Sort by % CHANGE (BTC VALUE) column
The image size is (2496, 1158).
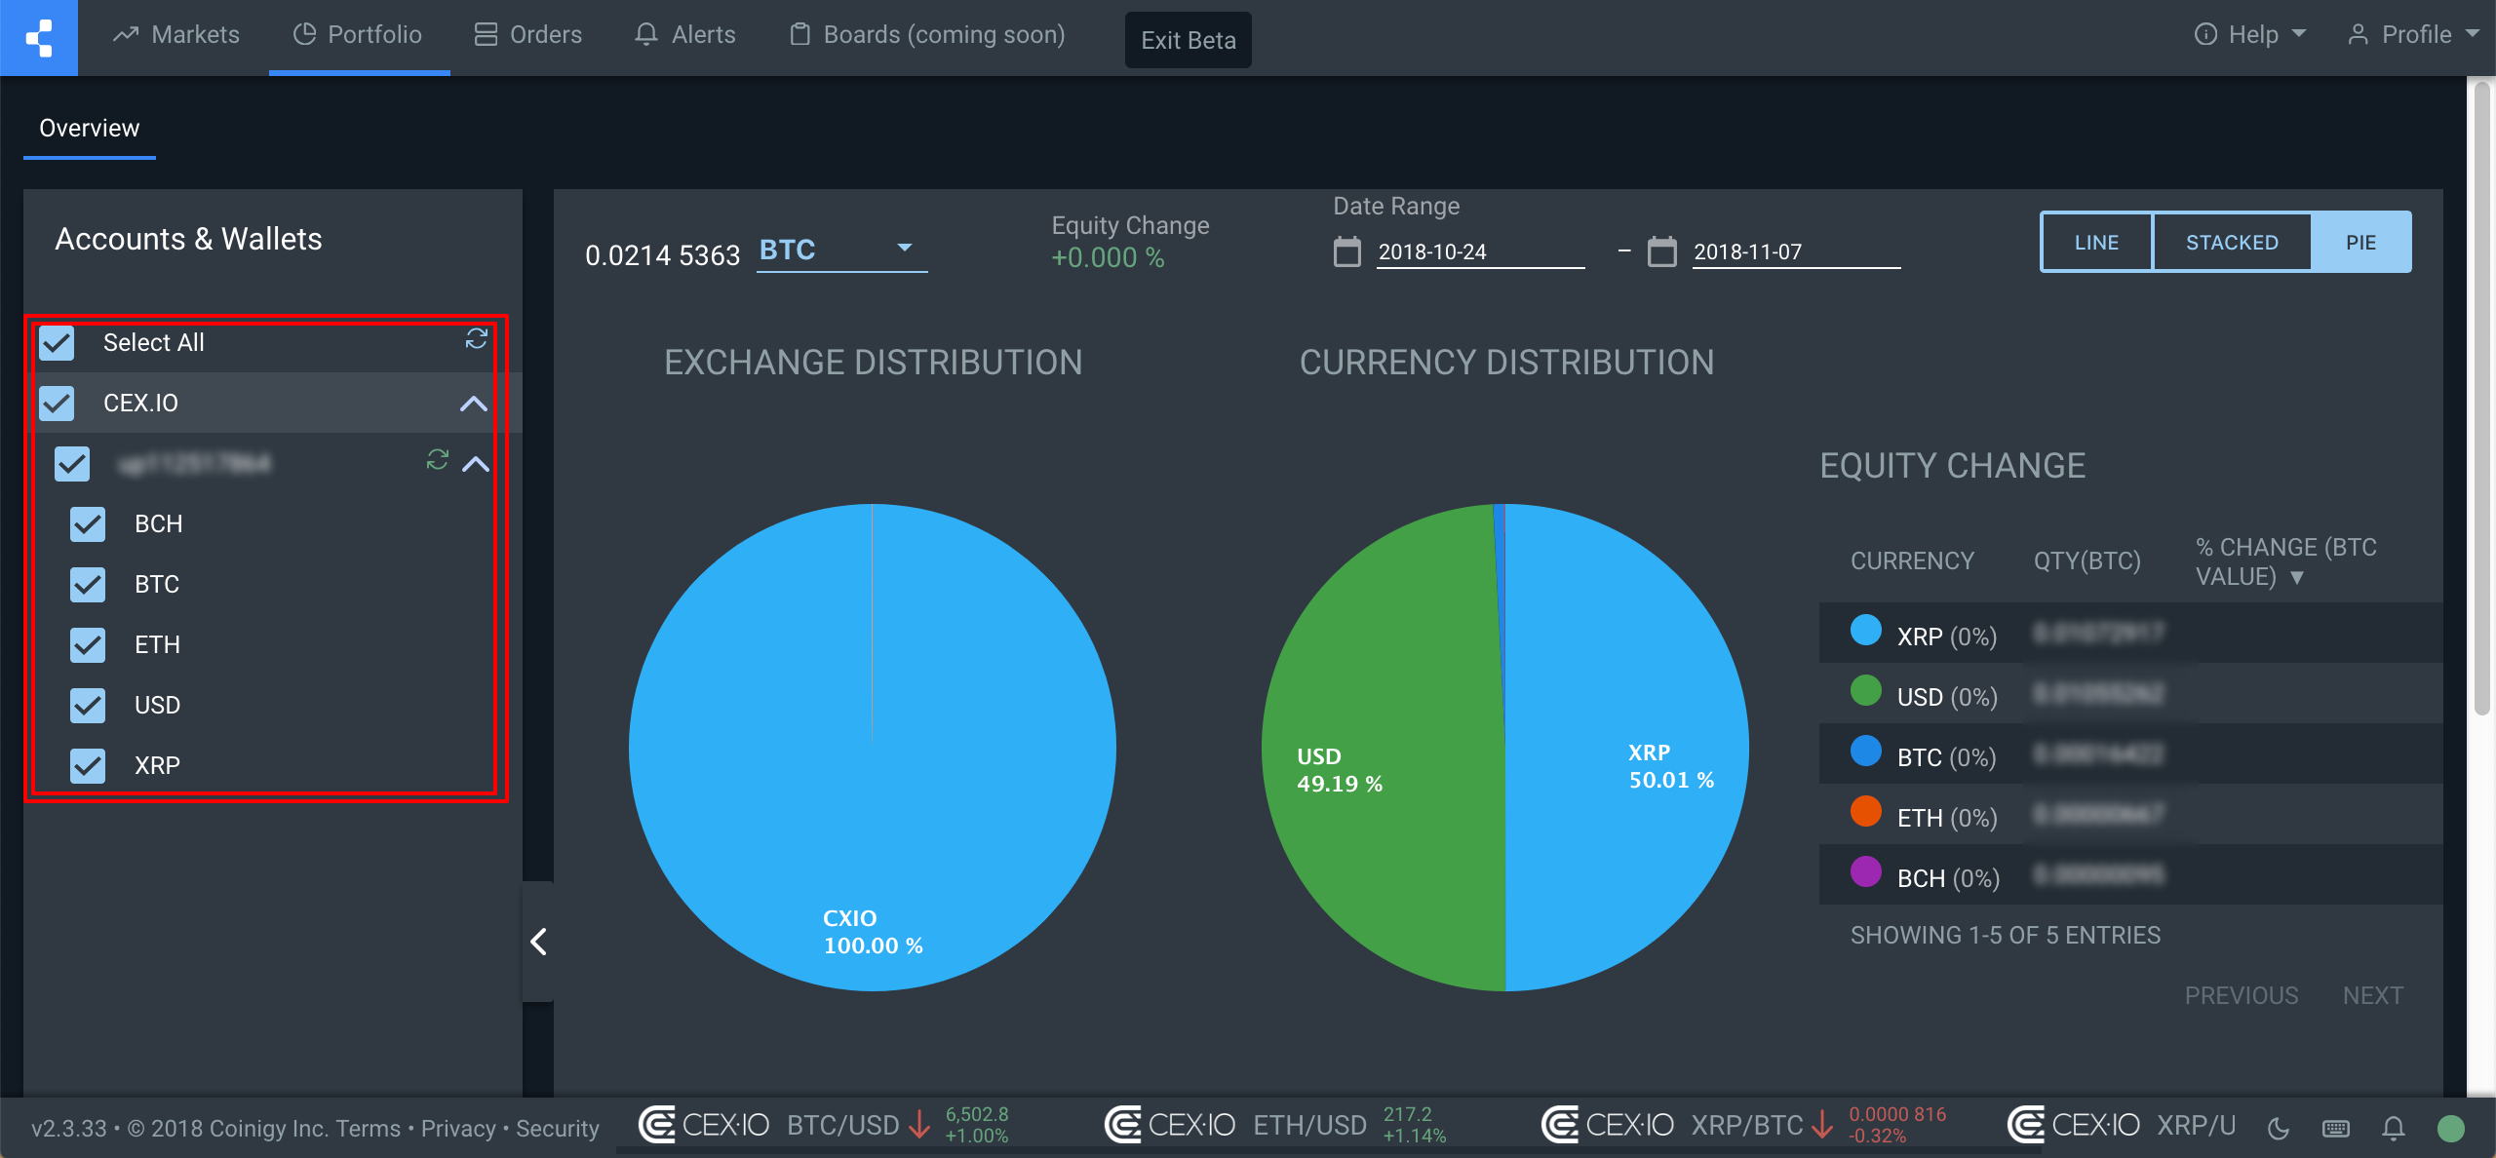tap(2286, 561)
